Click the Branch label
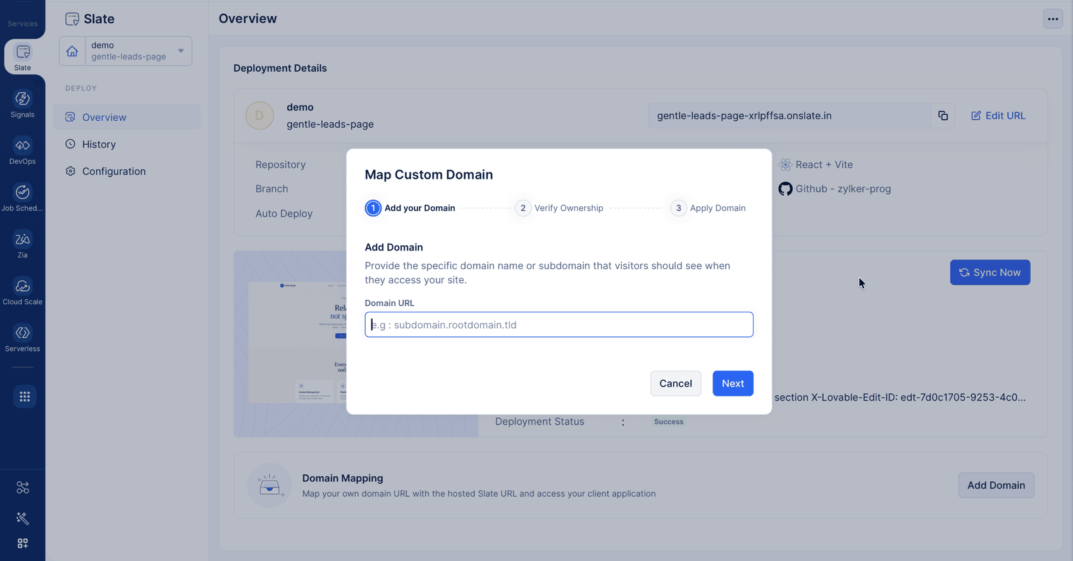 point(271,188)
